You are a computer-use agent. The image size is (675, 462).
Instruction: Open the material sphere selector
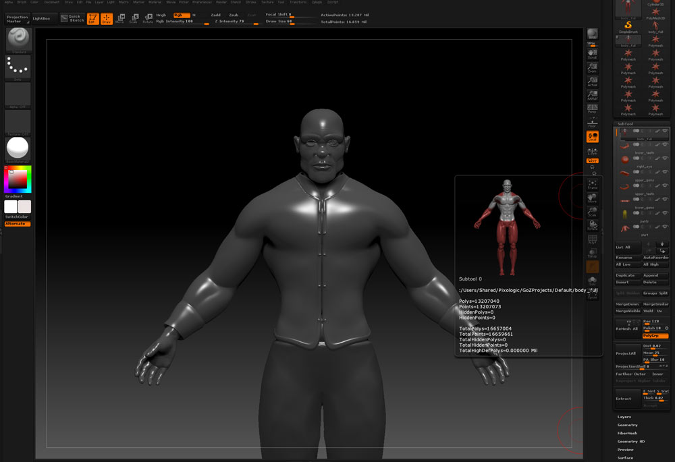click(18, 150)
